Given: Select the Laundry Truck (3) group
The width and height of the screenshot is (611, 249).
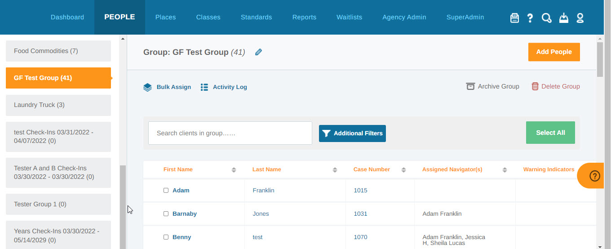Looking at the screenshot, I should pos(58,105).
